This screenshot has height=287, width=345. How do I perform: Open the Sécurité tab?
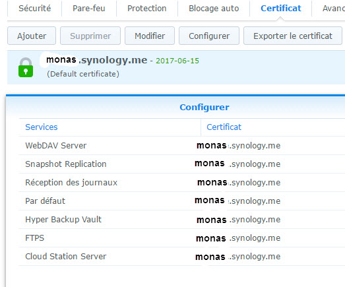(x=34, y=9)
